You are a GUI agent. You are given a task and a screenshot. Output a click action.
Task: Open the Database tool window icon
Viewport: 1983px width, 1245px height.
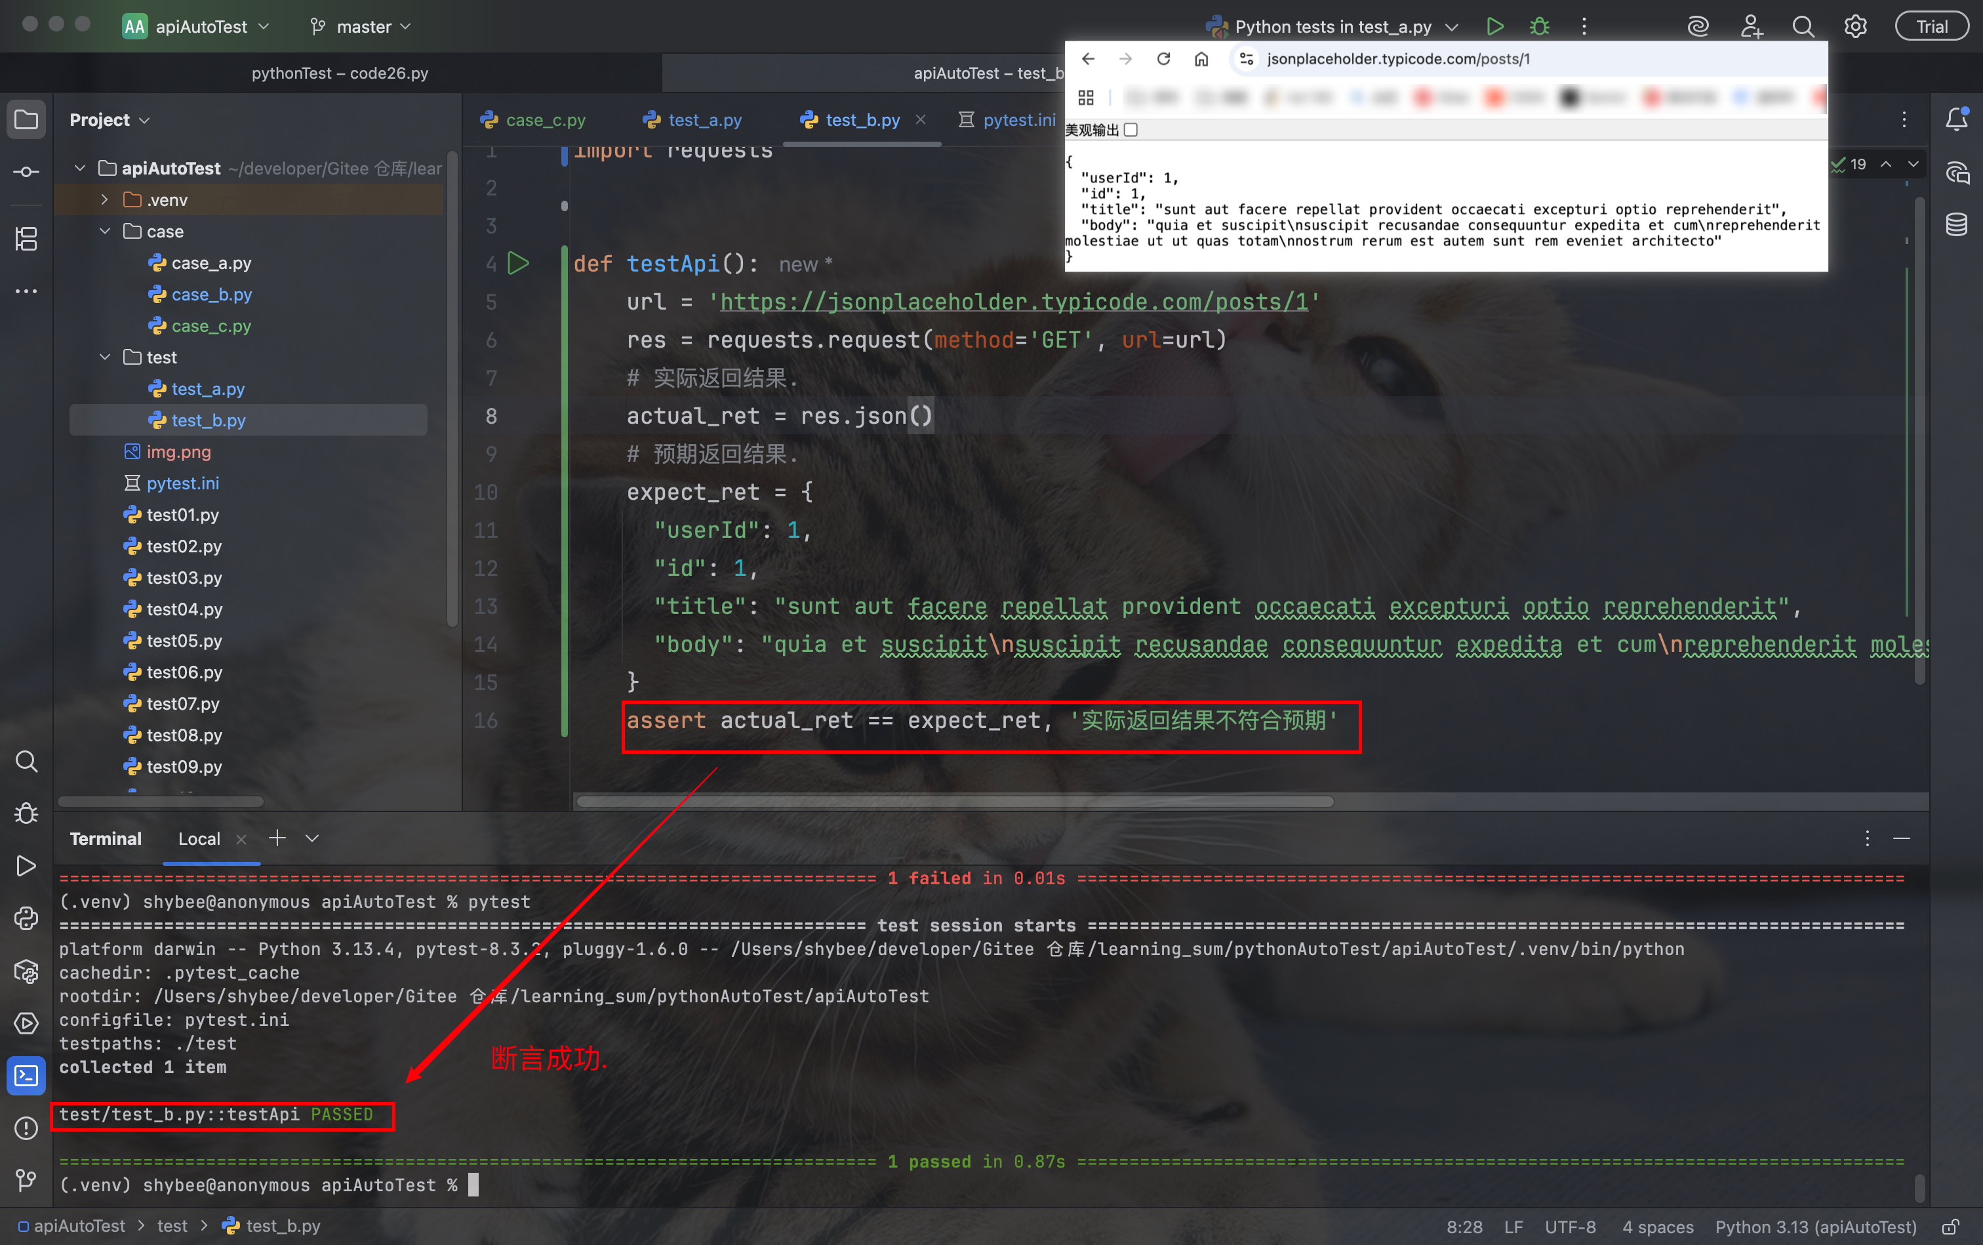point(1957,224)
